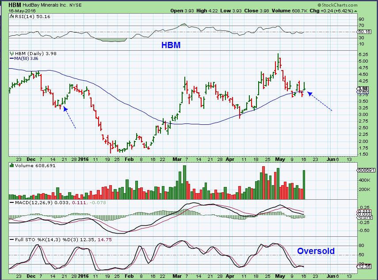Click the Chg +0.24 (+6.42%) value

[332, 11]
